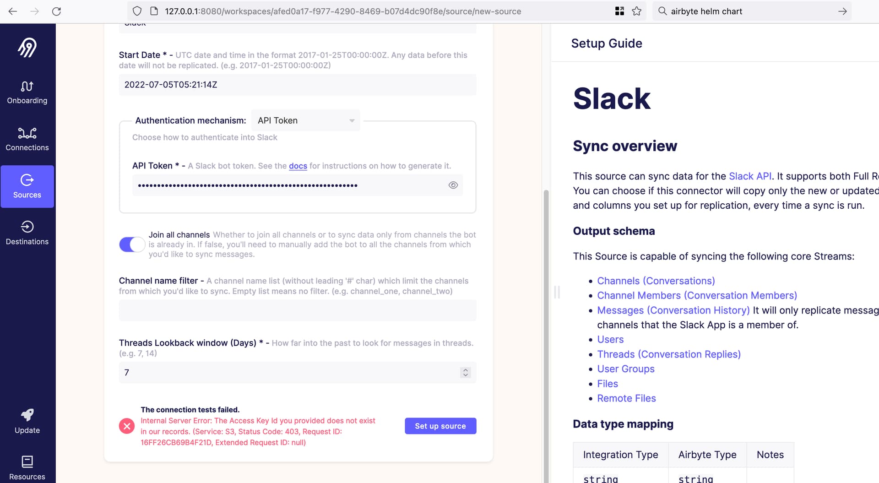Click the Airbyte Type column header
Viewport: 879px width, 483px height.
pos(707,455)
